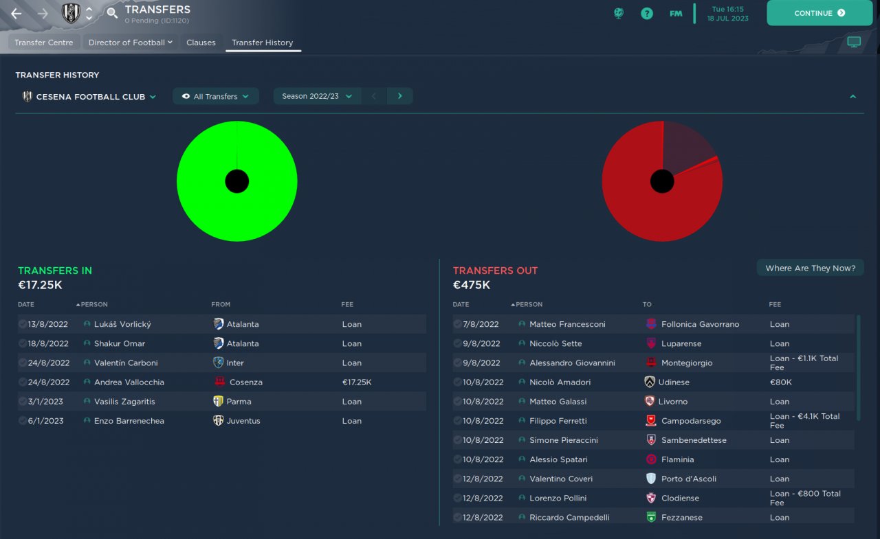Open Simone Pieraccini's player profile
This screenshot has width=880, height=539.
pos(564,440)
